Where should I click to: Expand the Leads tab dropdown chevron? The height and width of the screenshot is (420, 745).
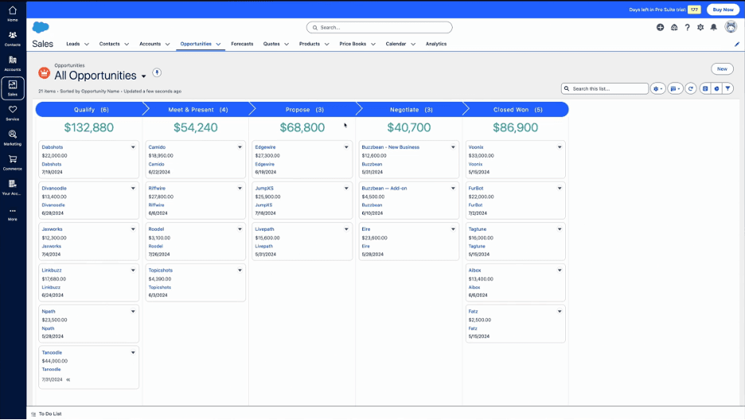point(87,45)
